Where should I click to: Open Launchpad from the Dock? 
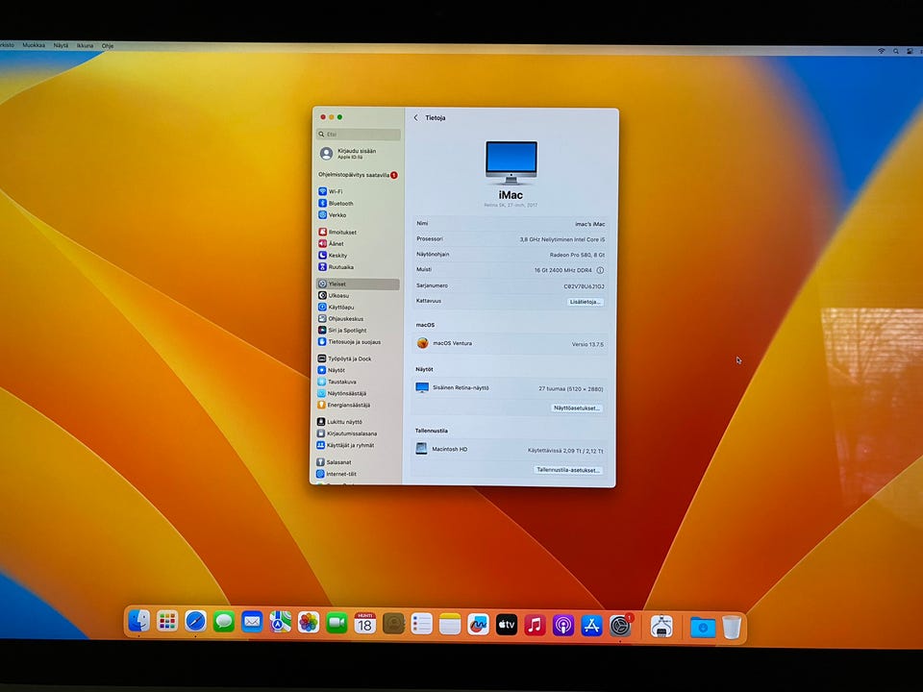(x=167, y=622)
